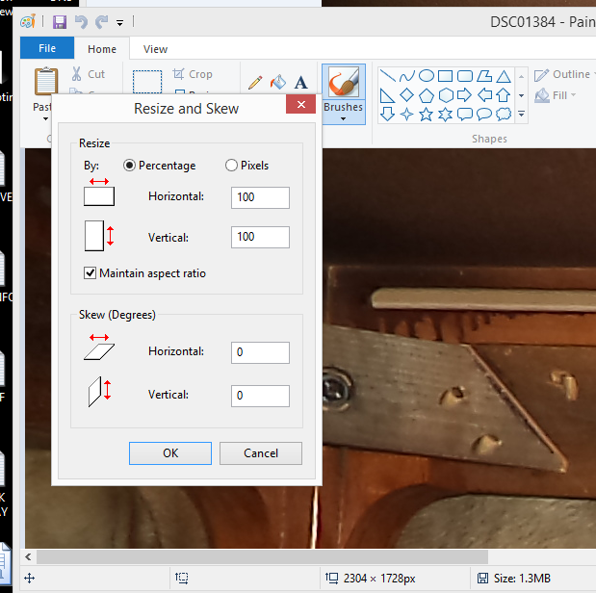Click the Resize Horizontal percentage field

point(260,197)
